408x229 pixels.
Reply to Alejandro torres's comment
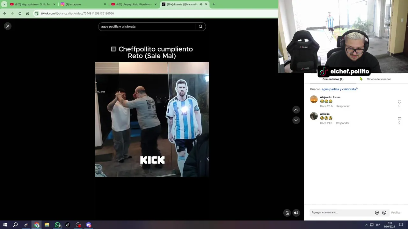tap(343, 106)
